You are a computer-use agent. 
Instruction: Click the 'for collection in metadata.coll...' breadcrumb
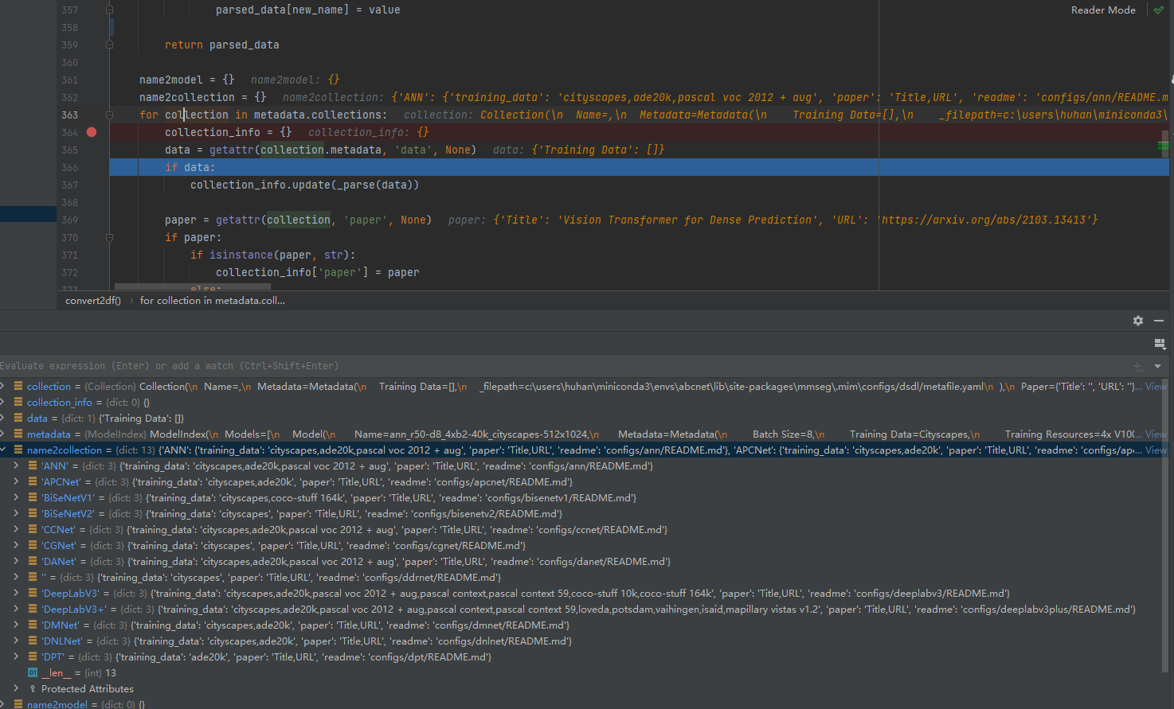(x=211, y=300)
